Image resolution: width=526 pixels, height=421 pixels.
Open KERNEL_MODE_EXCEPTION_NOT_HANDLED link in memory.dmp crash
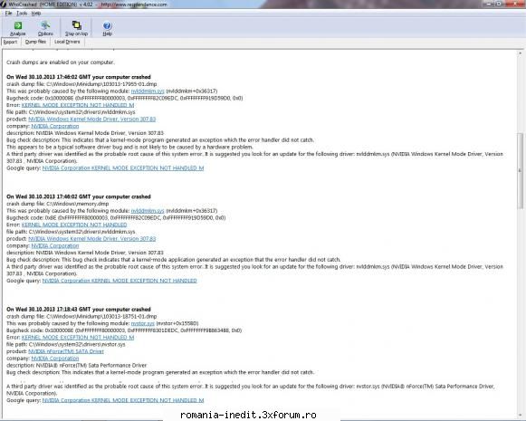[74, 225]
